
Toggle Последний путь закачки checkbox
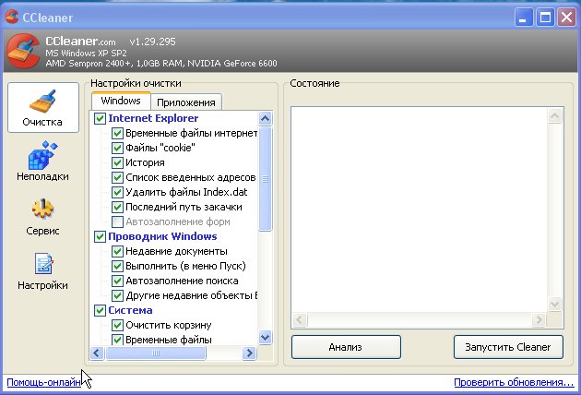tap(117, 207)
